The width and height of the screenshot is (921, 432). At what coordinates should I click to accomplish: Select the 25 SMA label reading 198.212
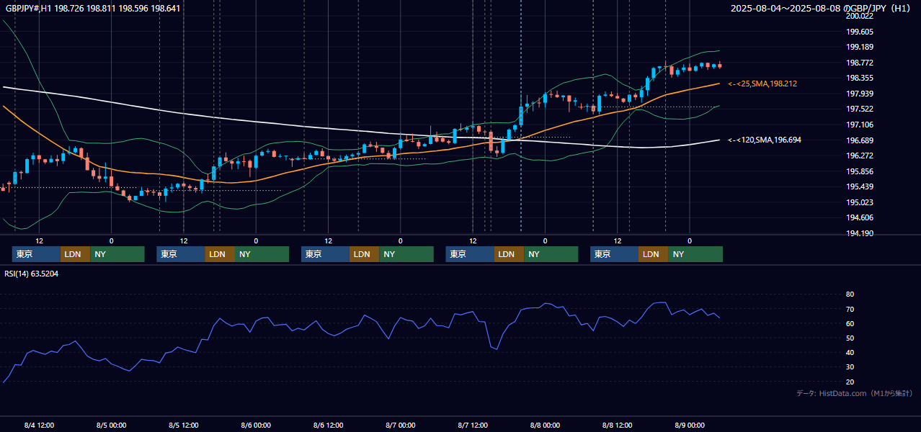pyautogui.click(x=762, y=84)
